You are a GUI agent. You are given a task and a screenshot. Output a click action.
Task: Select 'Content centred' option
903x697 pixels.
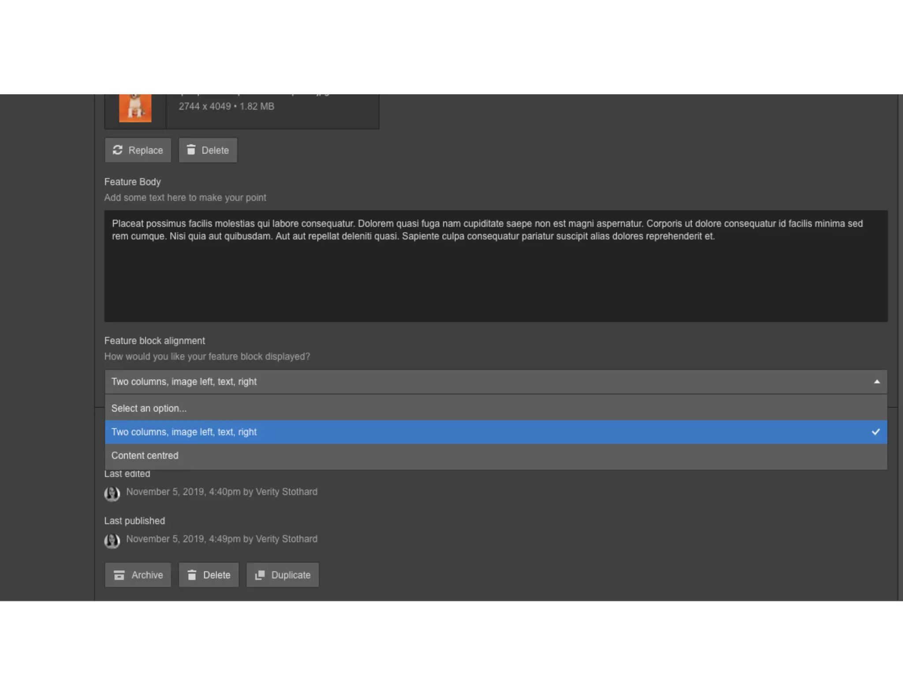pos(145,456)
